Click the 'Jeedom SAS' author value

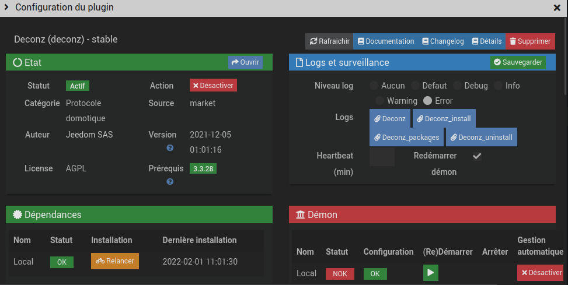pyautogui.click(x=89, y=135)
